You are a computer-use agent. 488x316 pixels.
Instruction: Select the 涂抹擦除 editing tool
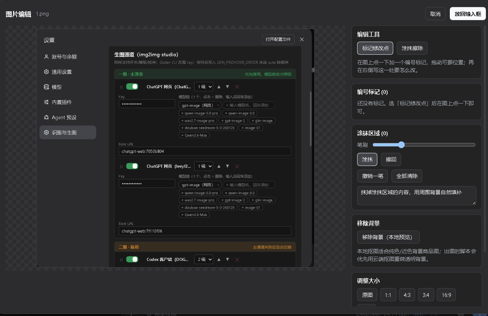412,48
